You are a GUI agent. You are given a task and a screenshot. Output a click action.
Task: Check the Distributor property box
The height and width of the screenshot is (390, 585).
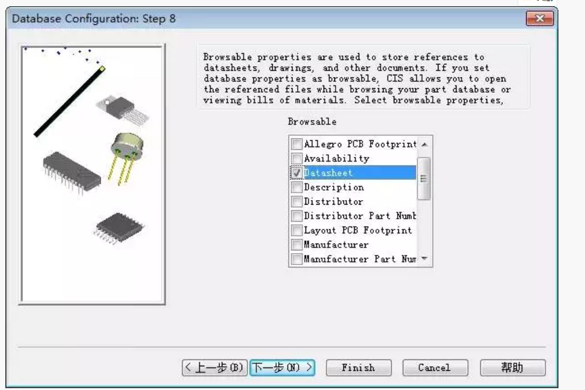[296, 201]
